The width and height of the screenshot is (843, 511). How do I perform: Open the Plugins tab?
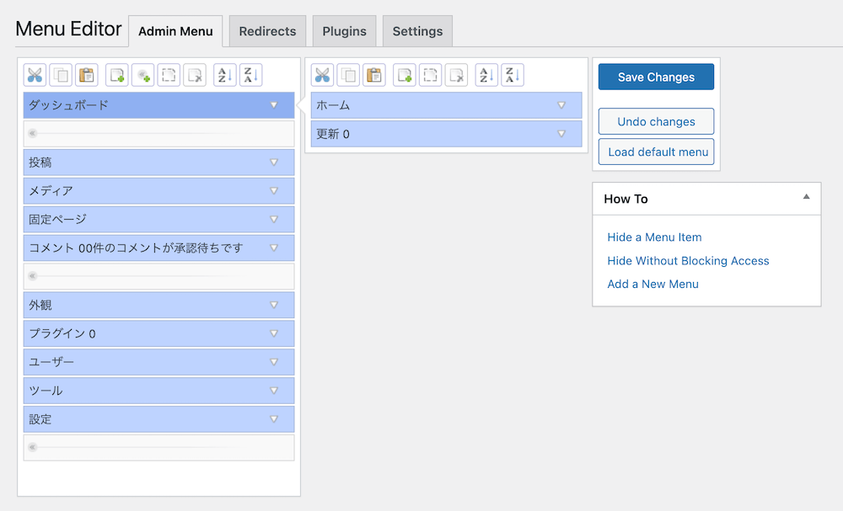coord(344,31)
